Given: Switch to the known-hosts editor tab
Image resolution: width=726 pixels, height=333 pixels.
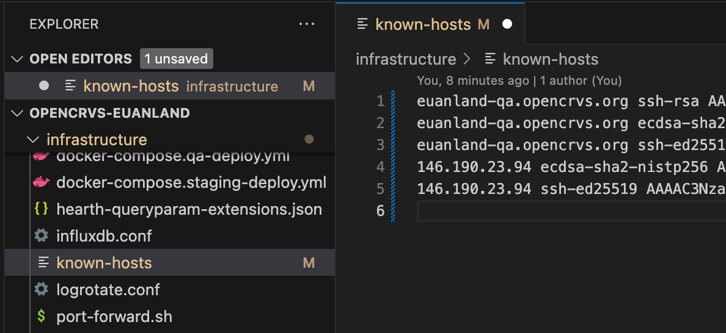Looking at the screenshot, I should coord(423,24).
